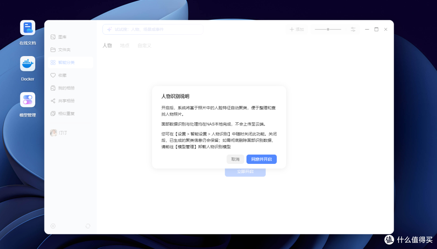Open the filter settings icon in toolbar
Viewport: 437px width, 249px height.
click(x=353, y=29)
